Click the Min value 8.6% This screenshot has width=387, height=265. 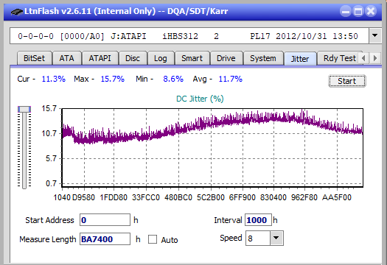pos(173,79)
